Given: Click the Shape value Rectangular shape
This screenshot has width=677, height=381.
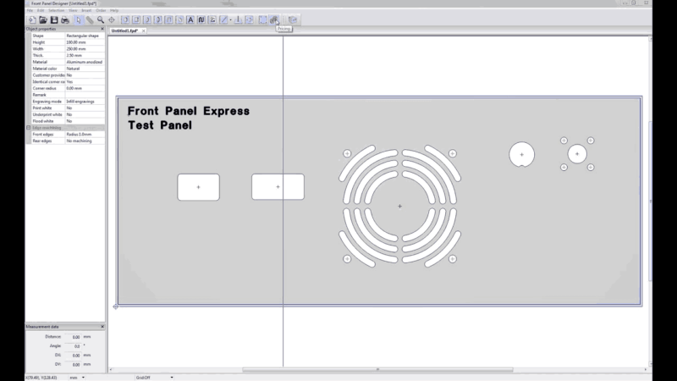Looking at the screenshot, I should click(x=85, y=36).
